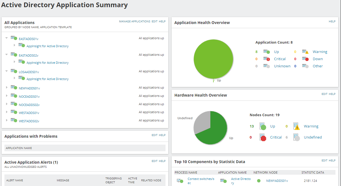Open the EASTADDS01v node link
Screen dimensions: 341x186
point(29,39)
